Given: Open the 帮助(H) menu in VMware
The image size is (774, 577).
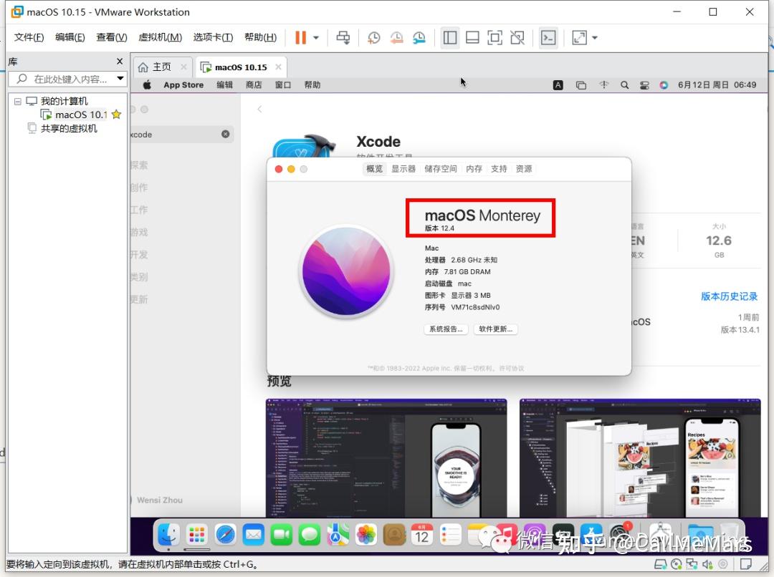Looking at the screenshot, I should [260, 37].
